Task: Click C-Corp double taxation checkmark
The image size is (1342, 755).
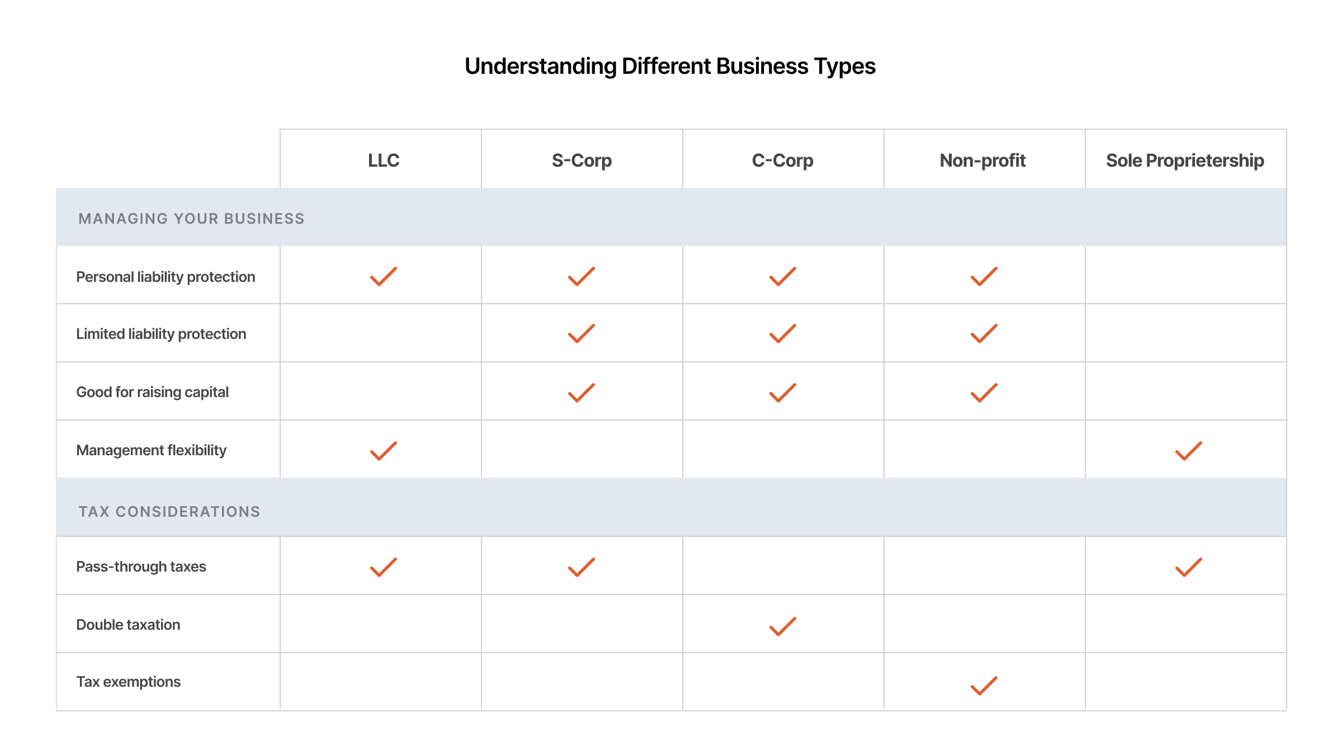Action: [783, 626]
